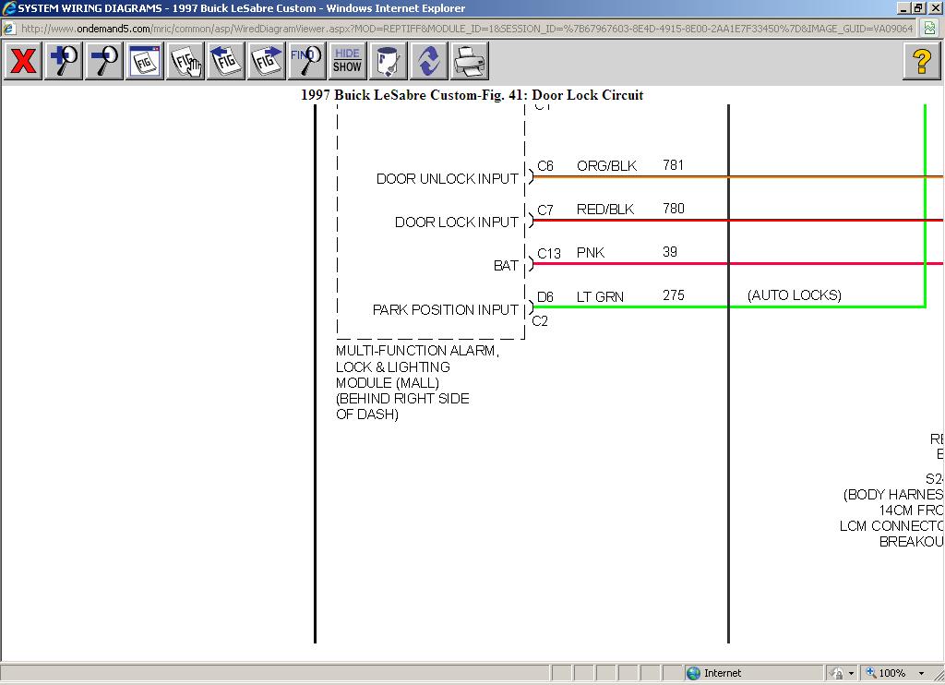Screen dimensions: 945x685
Task: Click '(BEHIND RIGHT SIDE' location text
Action: (402, 399)
